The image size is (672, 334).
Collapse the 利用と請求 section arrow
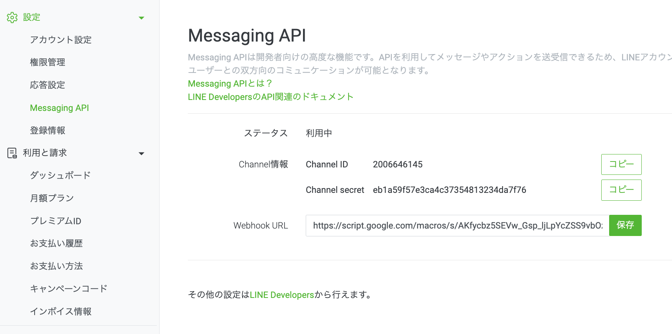click(x=141, y=154)
